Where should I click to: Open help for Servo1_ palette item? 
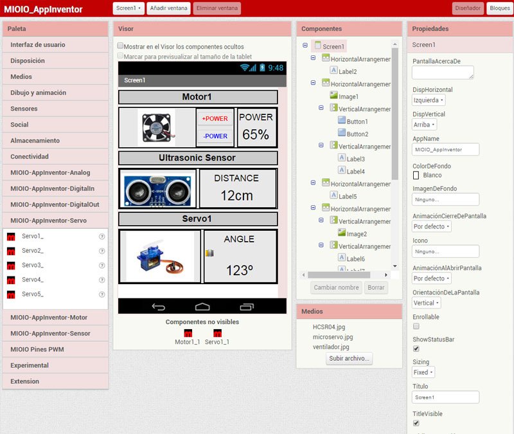point(102,237)
